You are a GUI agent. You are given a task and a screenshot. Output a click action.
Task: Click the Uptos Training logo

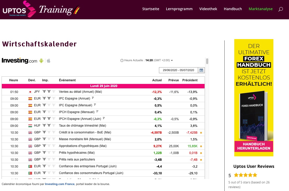[x=41, y=9]
